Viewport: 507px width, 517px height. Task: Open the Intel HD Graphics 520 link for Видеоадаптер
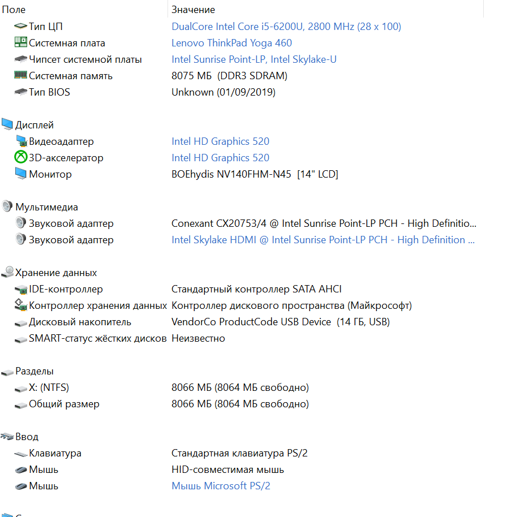(x=220, y=141)
